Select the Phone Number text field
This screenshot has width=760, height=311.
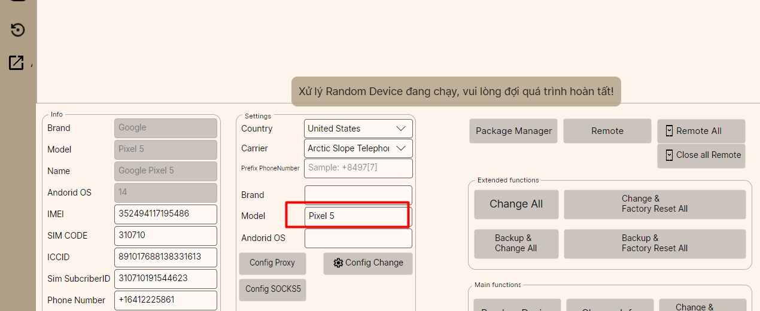pos(165,300)
